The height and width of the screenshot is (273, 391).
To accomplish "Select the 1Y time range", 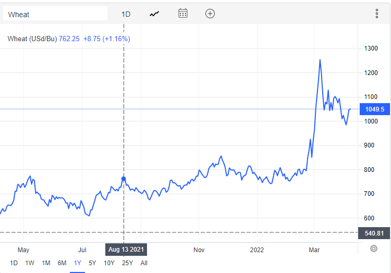I will point(78,263).
